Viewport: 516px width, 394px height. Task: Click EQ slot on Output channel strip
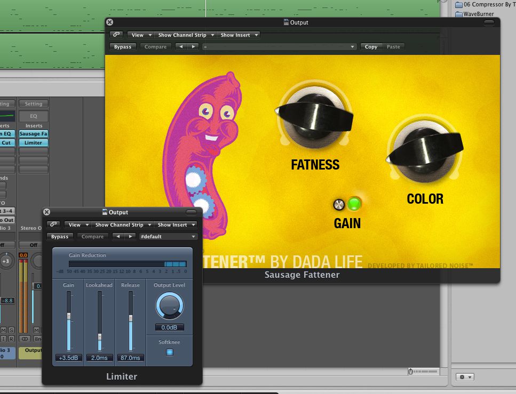pos(34,116)
